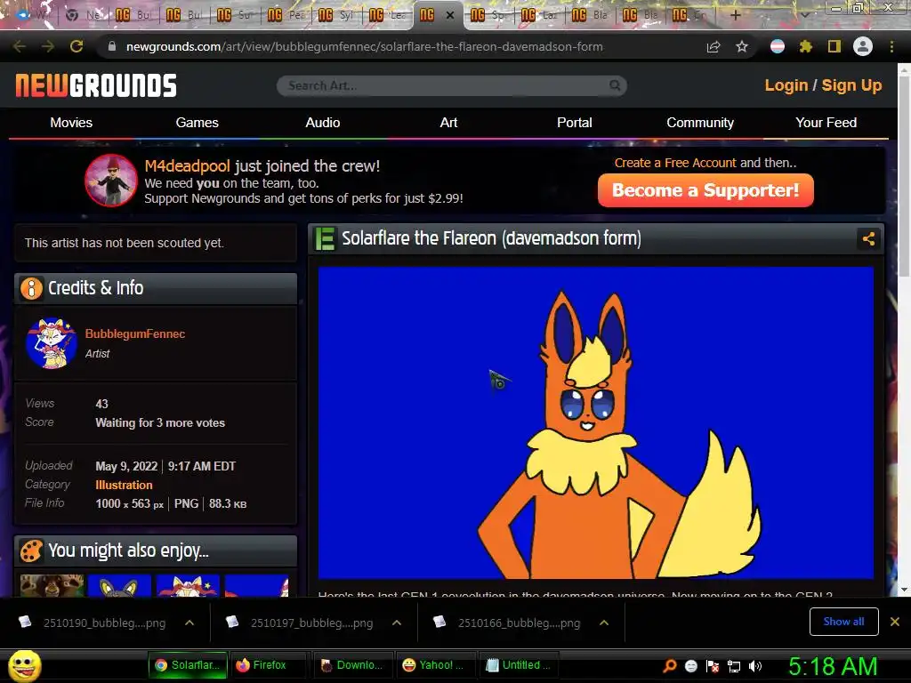The width and height of the screenshot is (911, 683).
Task: Click the Chrome profile avatar icon
Action: click(x=863, y=46)
